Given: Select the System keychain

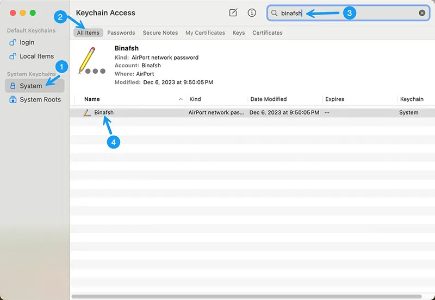Looking at the screenshot, I should pyautogui.click(x=35, y=86).
